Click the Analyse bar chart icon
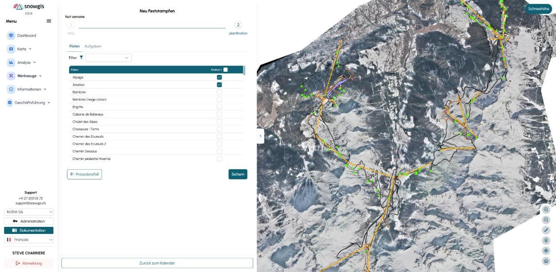 pos(11,62)
